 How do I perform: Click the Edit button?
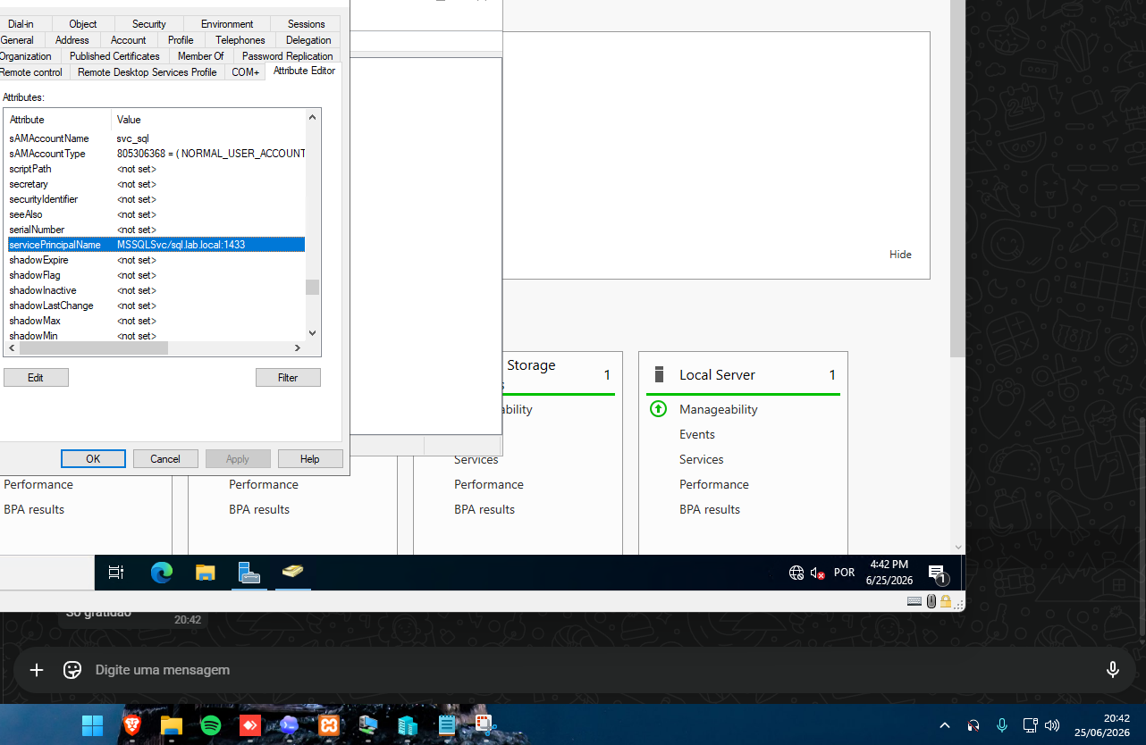[x=36, y=378]
